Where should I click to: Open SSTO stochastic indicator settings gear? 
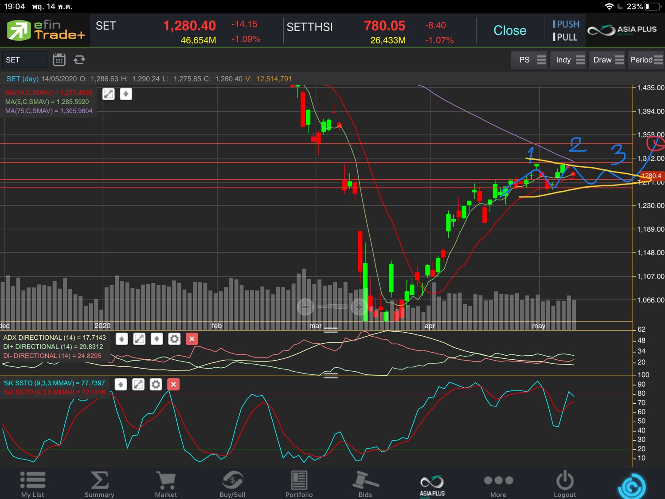click(156, 384)
